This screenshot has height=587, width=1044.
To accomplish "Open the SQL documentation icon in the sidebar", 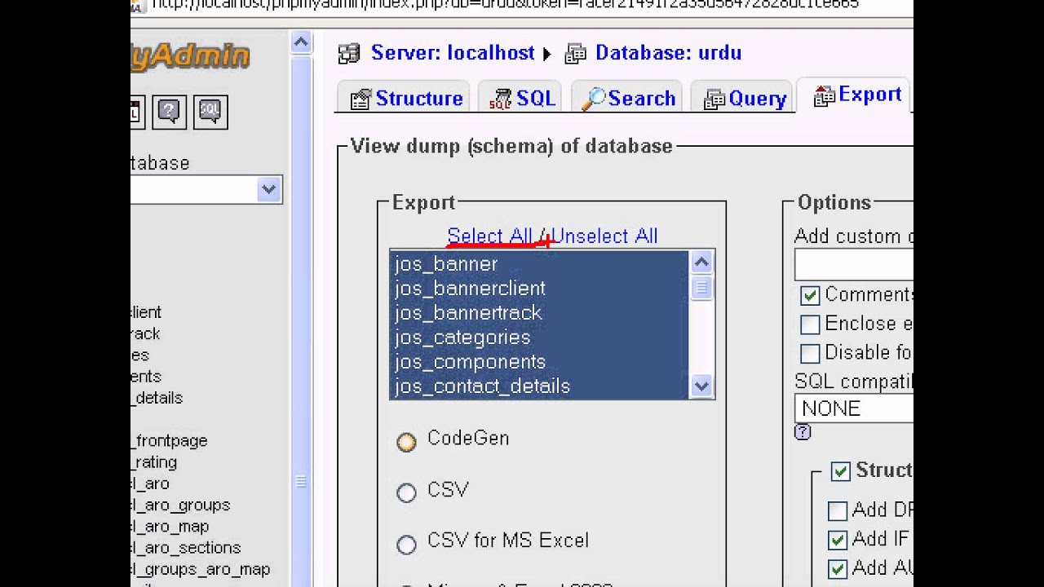I will click(210, 112).
